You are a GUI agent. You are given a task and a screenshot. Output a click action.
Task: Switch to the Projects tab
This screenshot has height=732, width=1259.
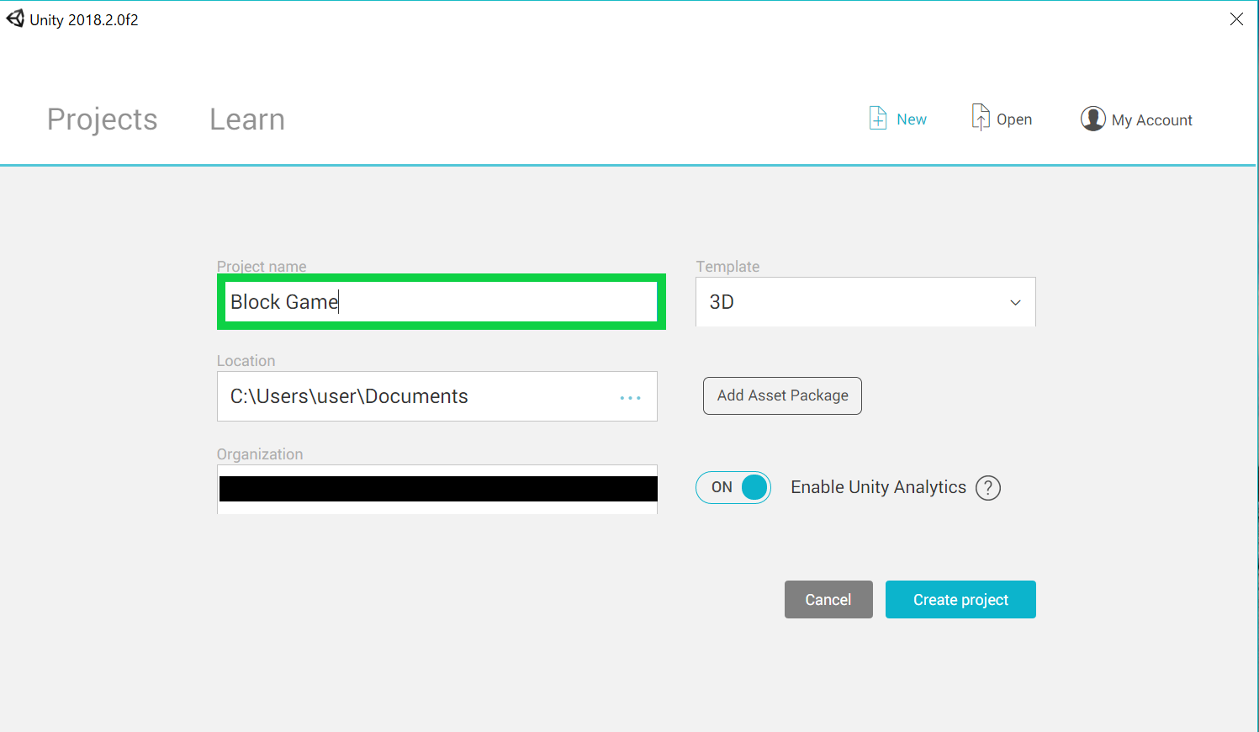tap(102, 119)
